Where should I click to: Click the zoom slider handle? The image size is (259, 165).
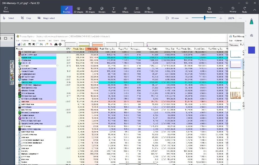(x=205, y=18)
